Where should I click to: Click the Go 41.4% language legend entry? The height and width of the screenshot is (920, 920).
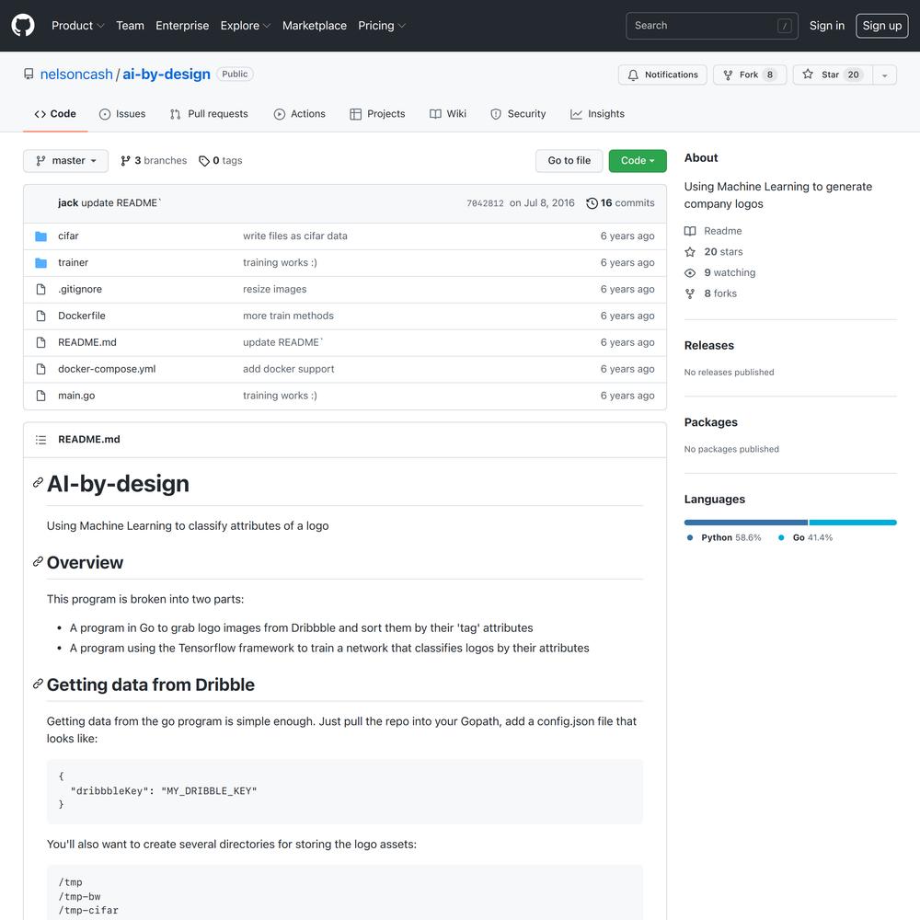(x=806, y=537)
